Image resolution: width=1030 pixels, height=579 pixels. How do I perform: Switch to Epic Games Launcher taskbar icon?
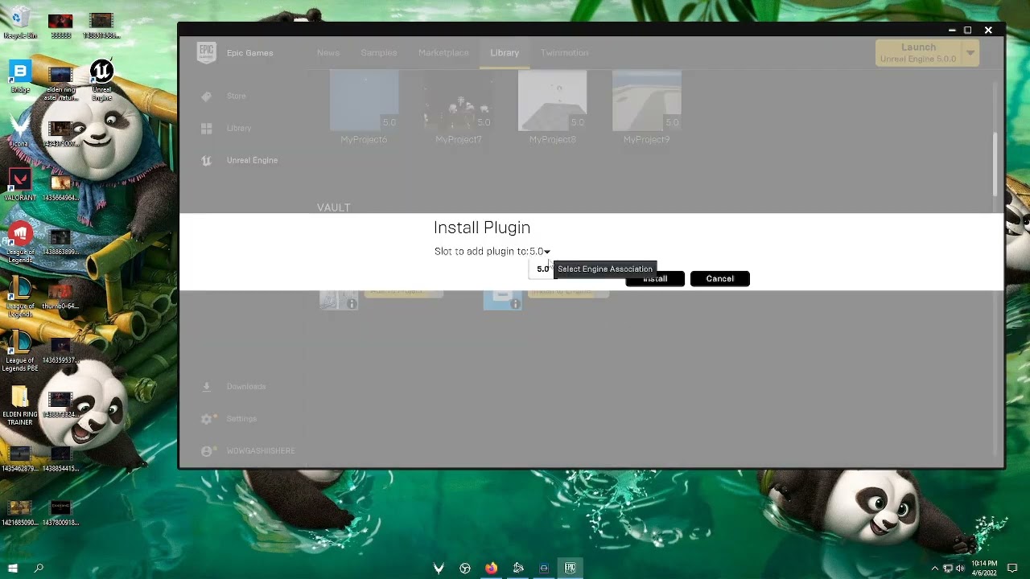[x=570, y=568]
